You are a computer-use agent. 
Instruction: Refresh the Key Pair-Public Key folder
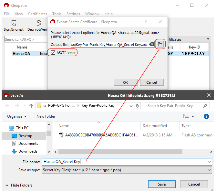pos(138,106)
